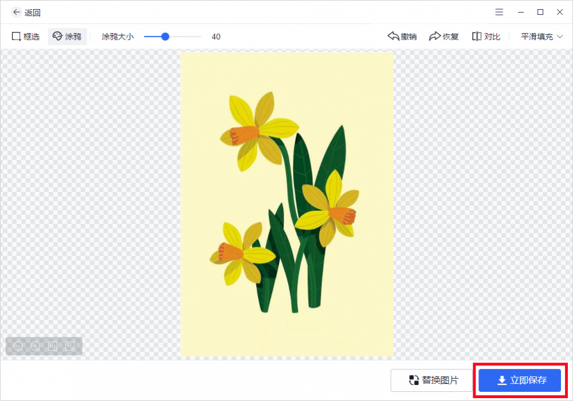Select the 框选 rectangle selection tool
Viewport: 573px width, 401px height.
pos(25,36)
